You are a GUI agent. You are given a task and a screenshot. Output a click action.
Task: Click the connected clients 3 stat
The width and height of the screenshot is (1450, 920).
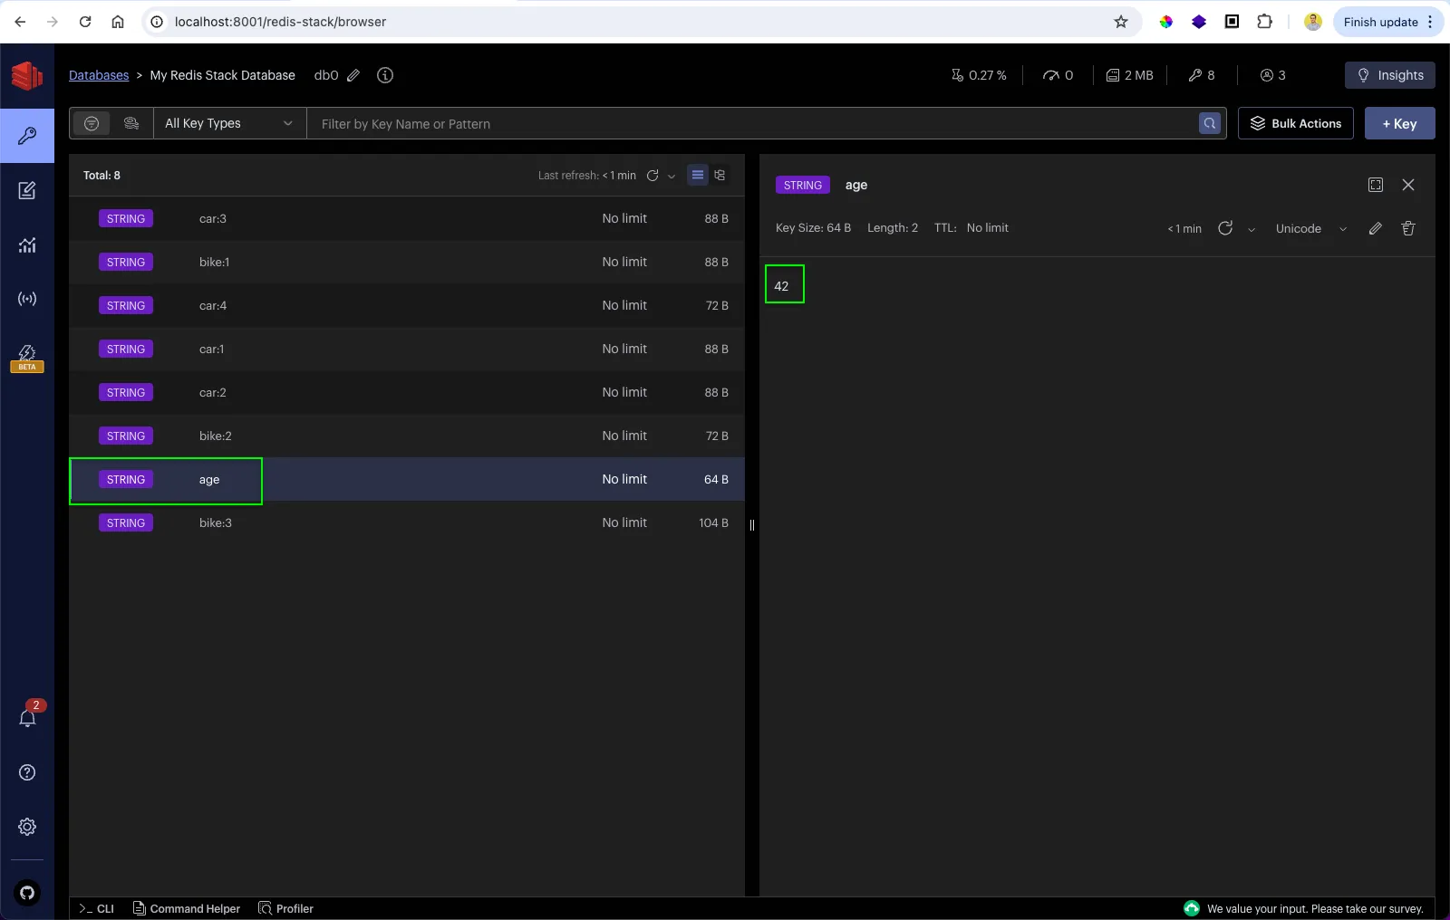tap(1273, 75)
